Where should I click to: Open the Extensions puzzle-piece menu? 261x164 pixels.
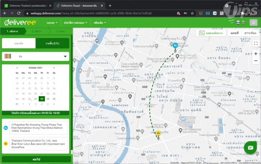pyautogui.click(x=242, y=13)
